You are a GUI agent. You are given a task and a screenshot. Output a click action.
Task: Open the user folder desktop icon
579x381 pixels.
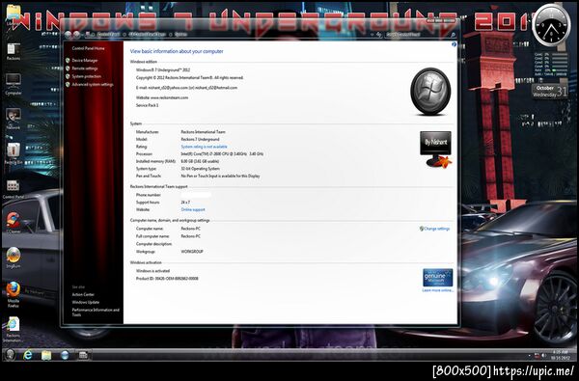(x=14, y=14)
